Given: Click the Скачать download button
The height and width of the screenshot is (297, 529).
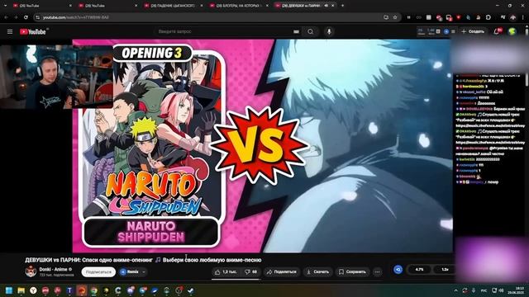Looking at the screenshot, I should coord(317,271).
